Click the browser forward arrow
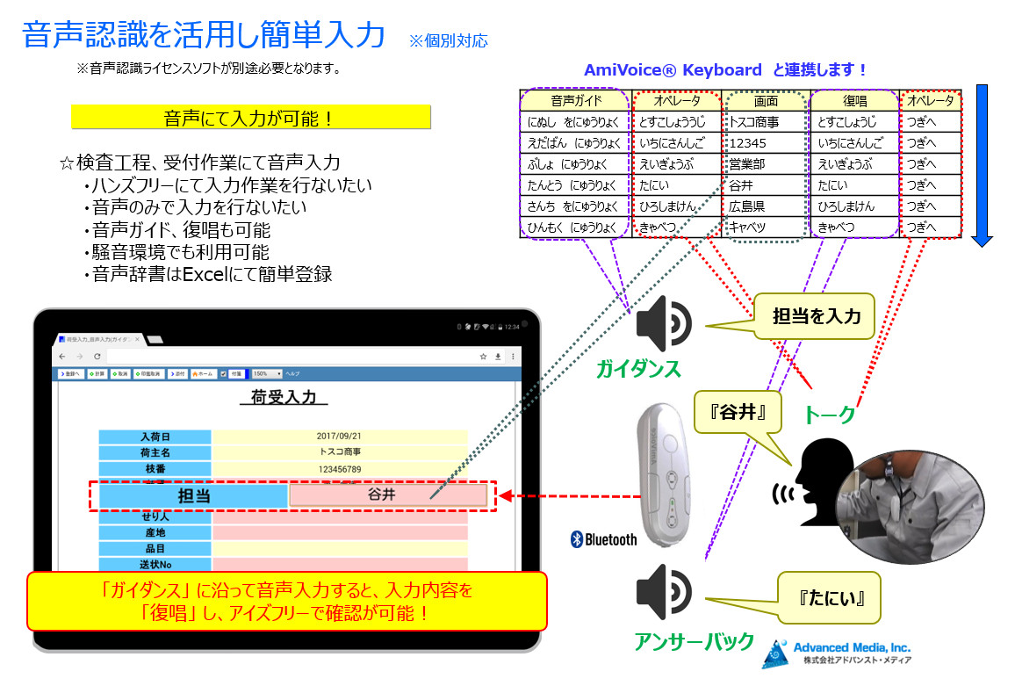1015x686 pixels. (80, 357)
